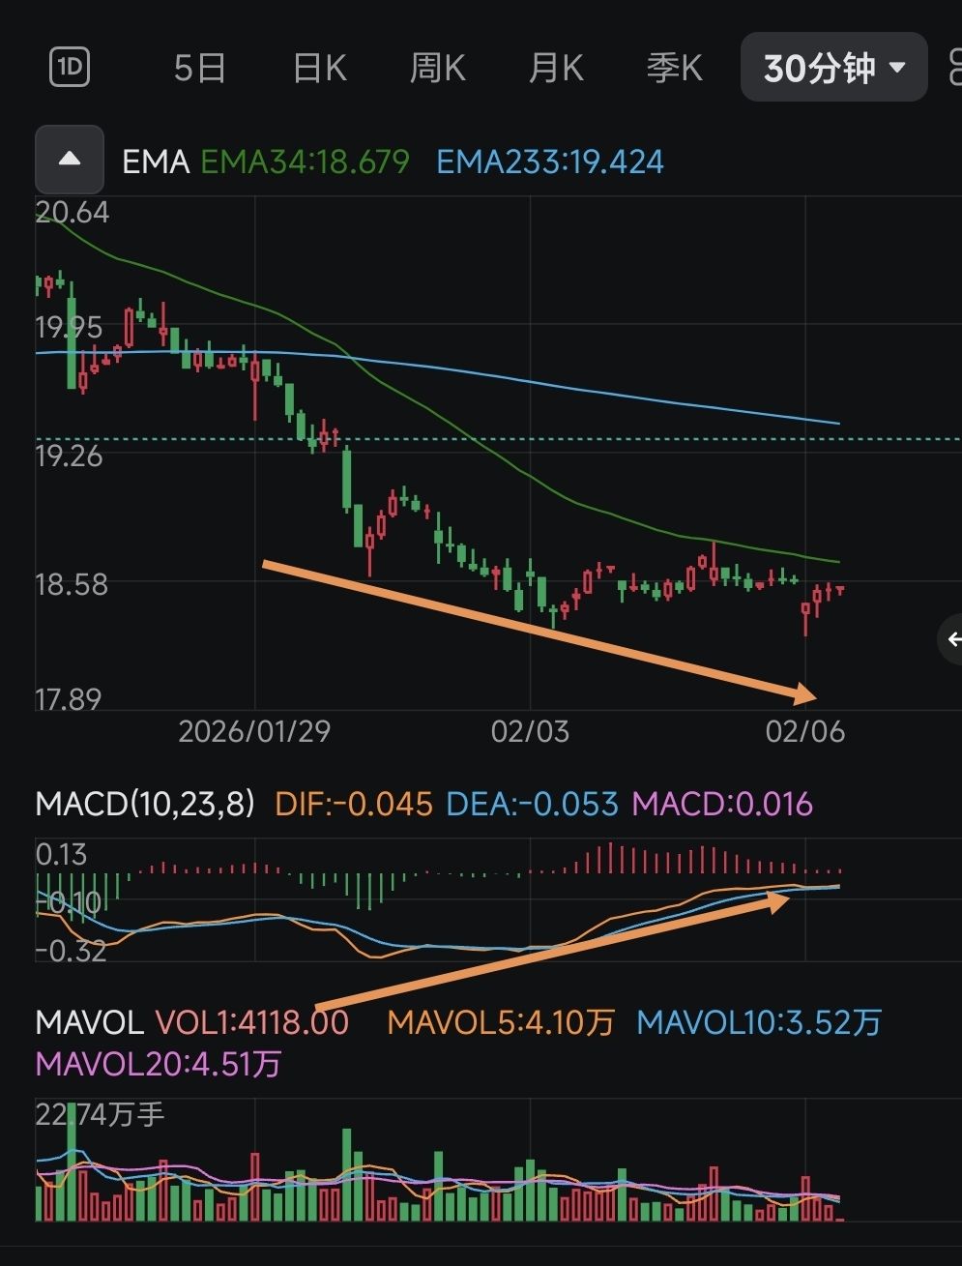Click the 20.64 price axis label

73,212
